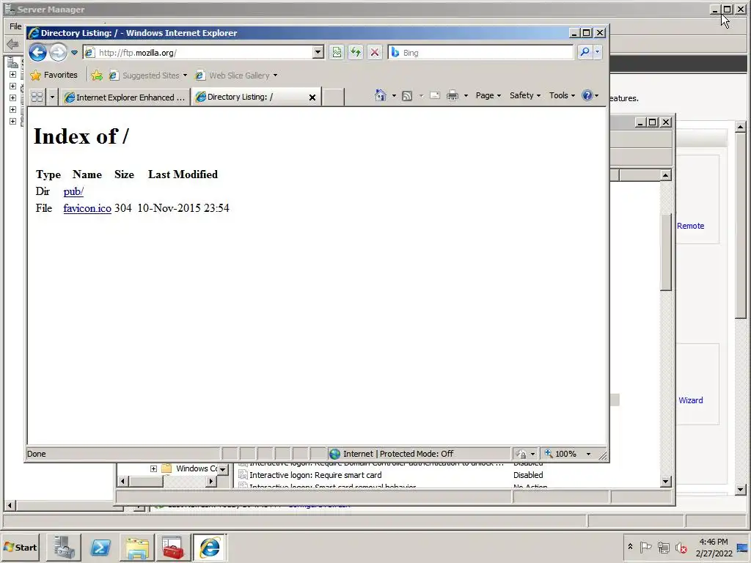Image resolution: width=751 pixels, height=563 pixels.
Task: Open Windows Explorer folder icon on taskbar
Action: (137, 548)
